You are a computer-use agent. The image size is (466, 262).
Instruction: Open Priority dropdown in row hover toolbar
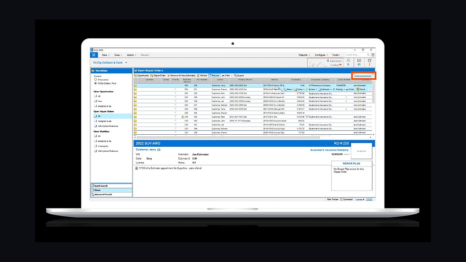coord(339,89)
